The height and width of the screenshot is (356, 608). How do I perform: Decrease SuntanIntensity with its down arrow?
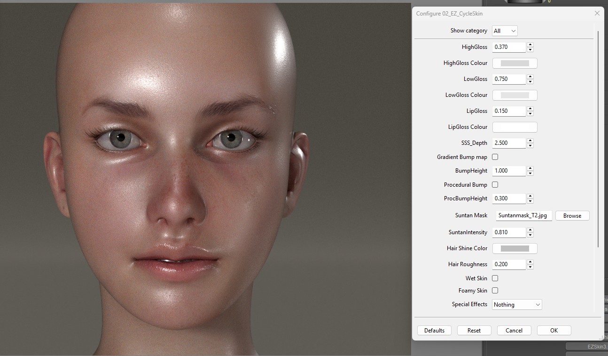(530, 234)
